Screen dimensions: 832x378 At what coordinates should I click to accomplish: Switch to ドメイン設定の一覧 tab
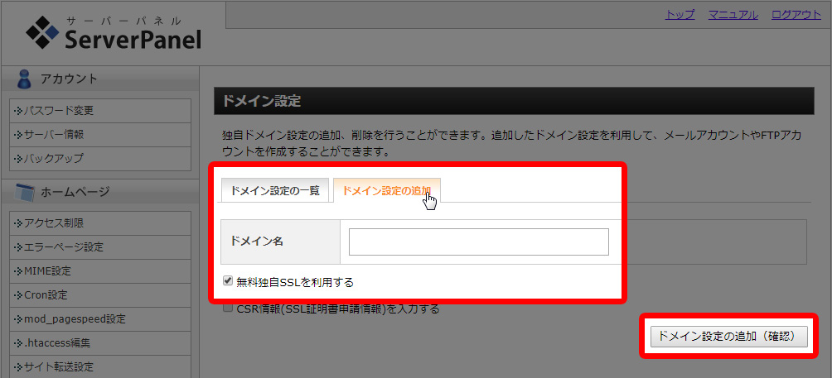(x=275, y=190)
